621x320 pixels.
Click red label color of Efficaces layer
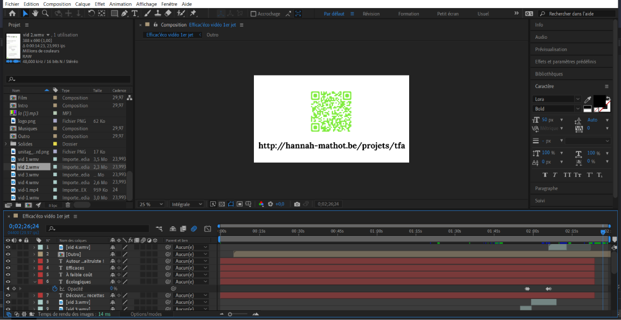[40, 268]
